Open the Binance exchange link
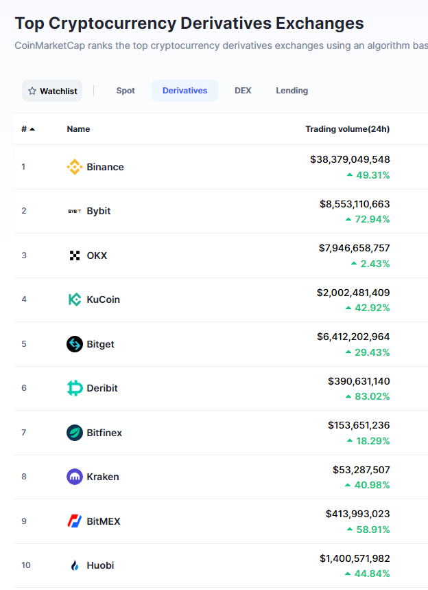 (x=105, y=167)
